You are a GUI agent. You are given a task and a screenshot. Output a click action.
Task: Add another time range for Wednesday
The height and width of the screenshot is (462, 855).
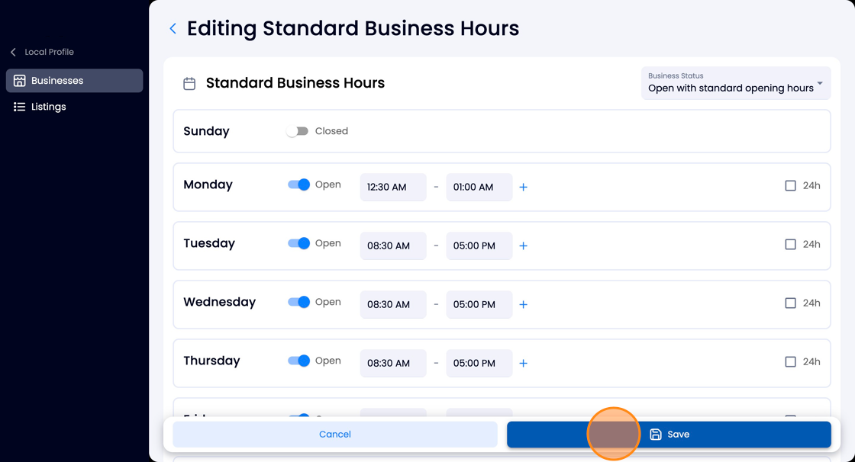point(524,304)
